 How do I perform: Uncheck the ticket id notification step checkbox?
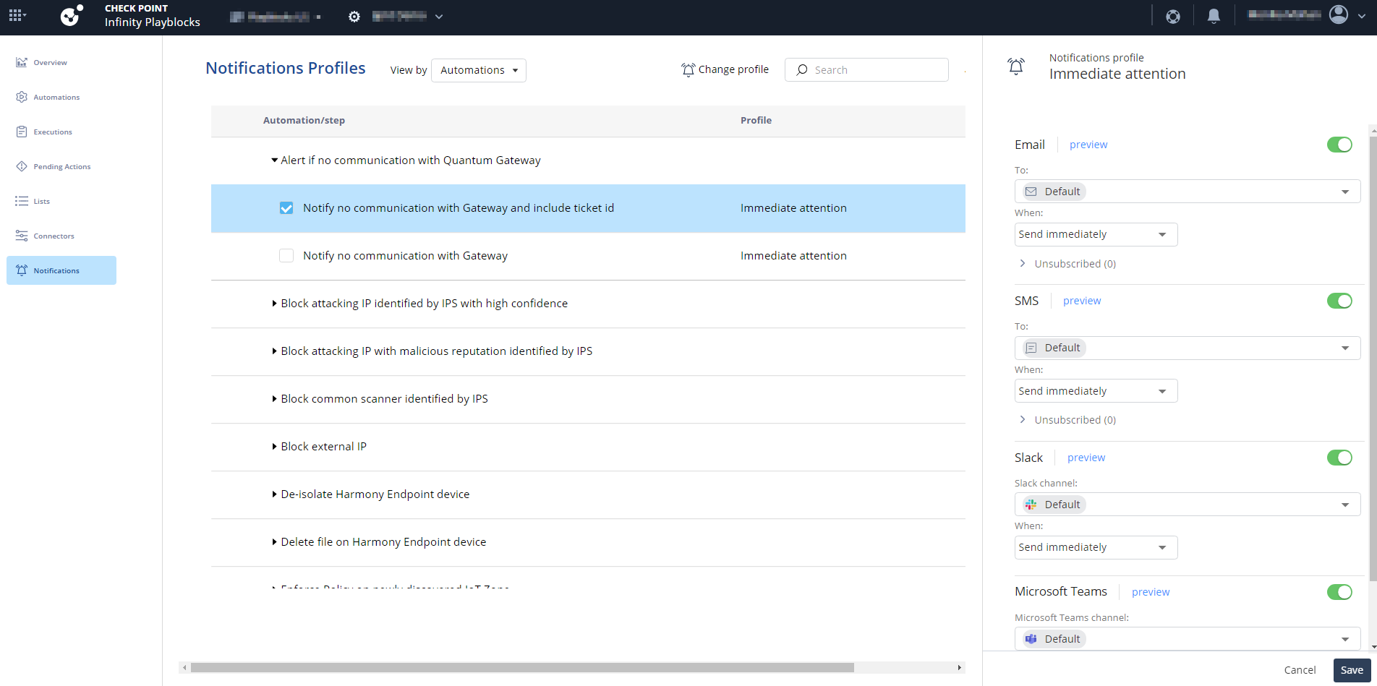(286, 208)
